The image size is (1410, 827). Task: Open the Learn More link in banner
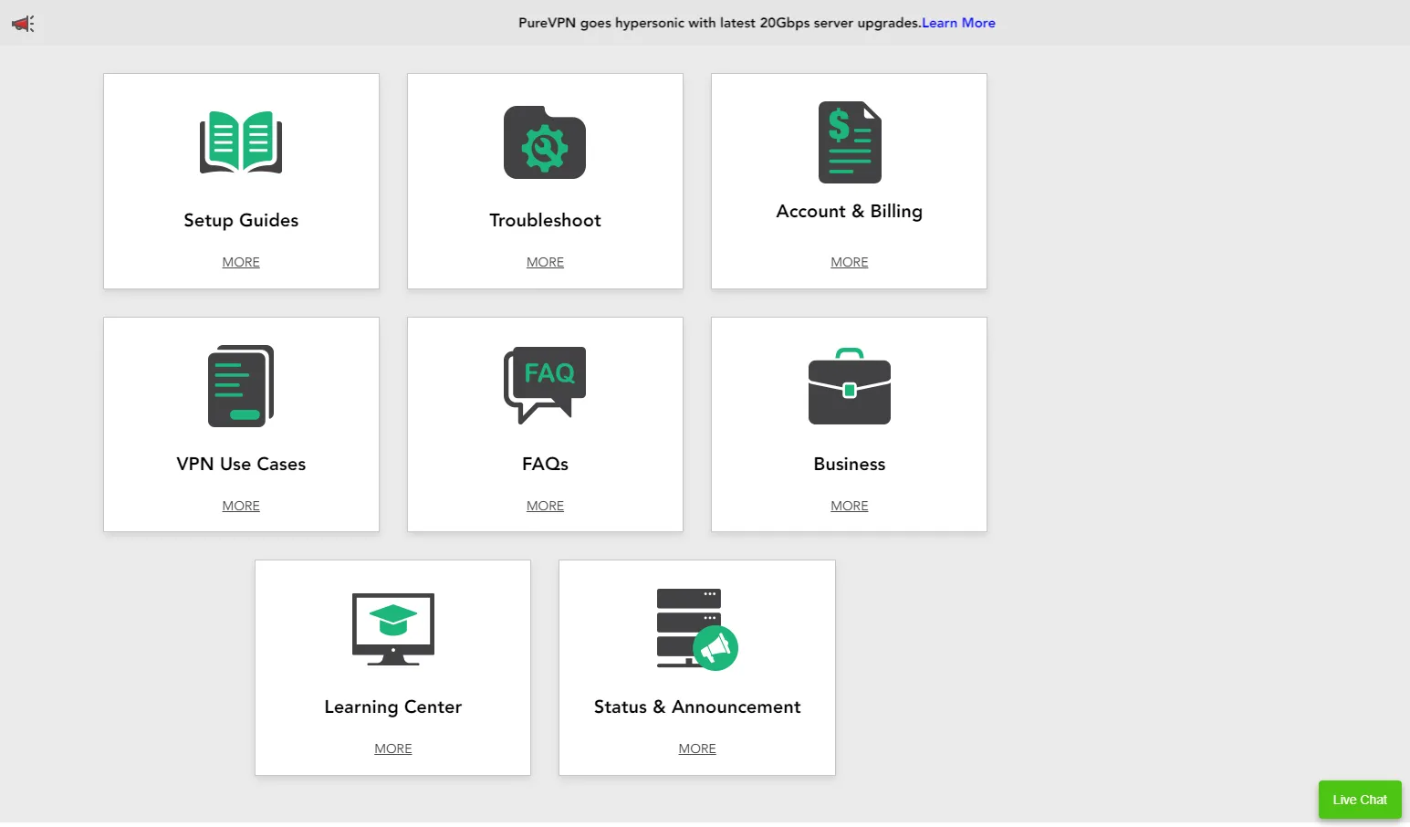pos(958,23)
